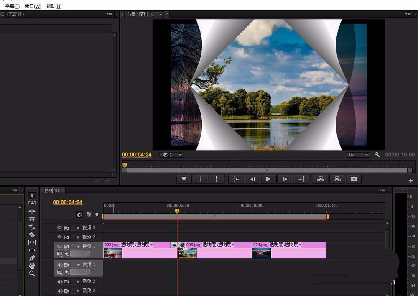Select the Slide tool
This screenshot has width=418, height=296.
tap(32, 250)
